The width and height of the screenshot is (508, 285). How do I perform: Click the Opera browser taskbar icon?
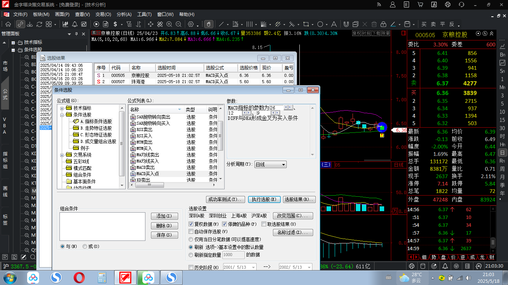click(79, 278)
